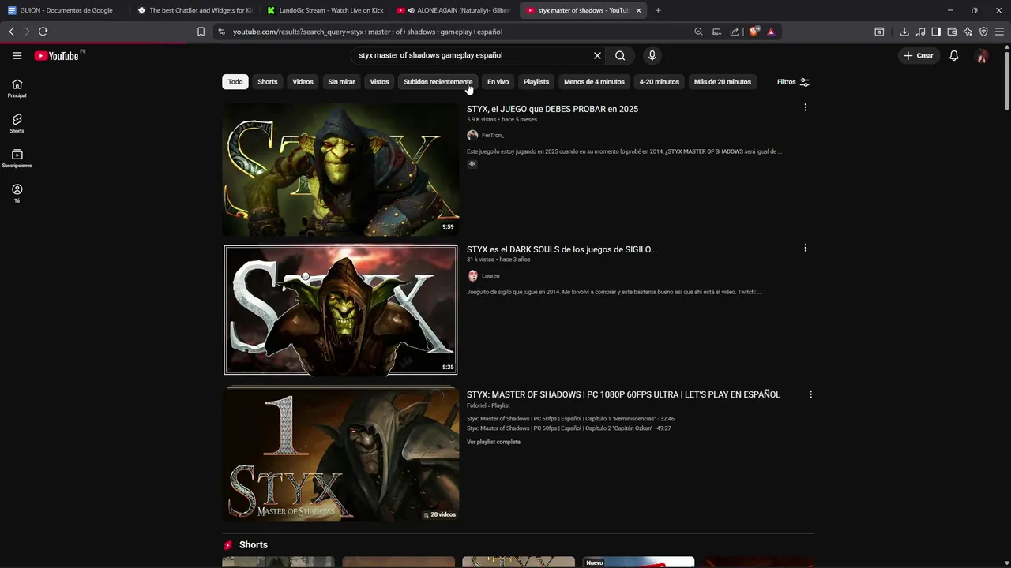Image resolution: width=1011 pixels, height=568 pixels.
Task: Open FerTron_ channel name link
Action: (493, 135)
